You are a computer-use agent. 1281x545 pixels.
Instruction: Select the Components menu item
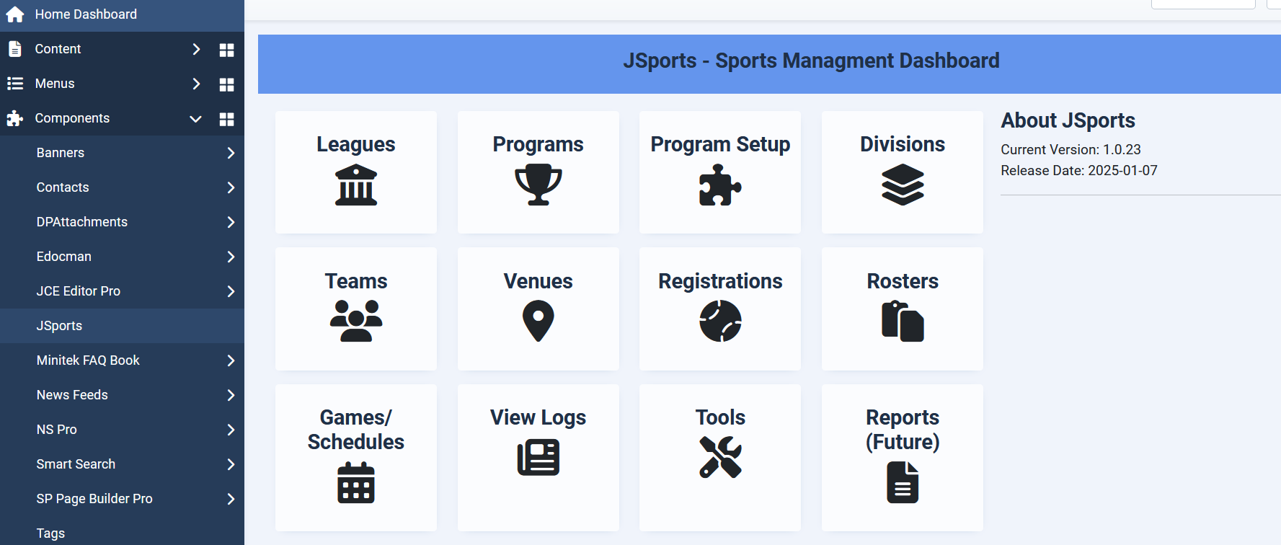tap(72, 118)
